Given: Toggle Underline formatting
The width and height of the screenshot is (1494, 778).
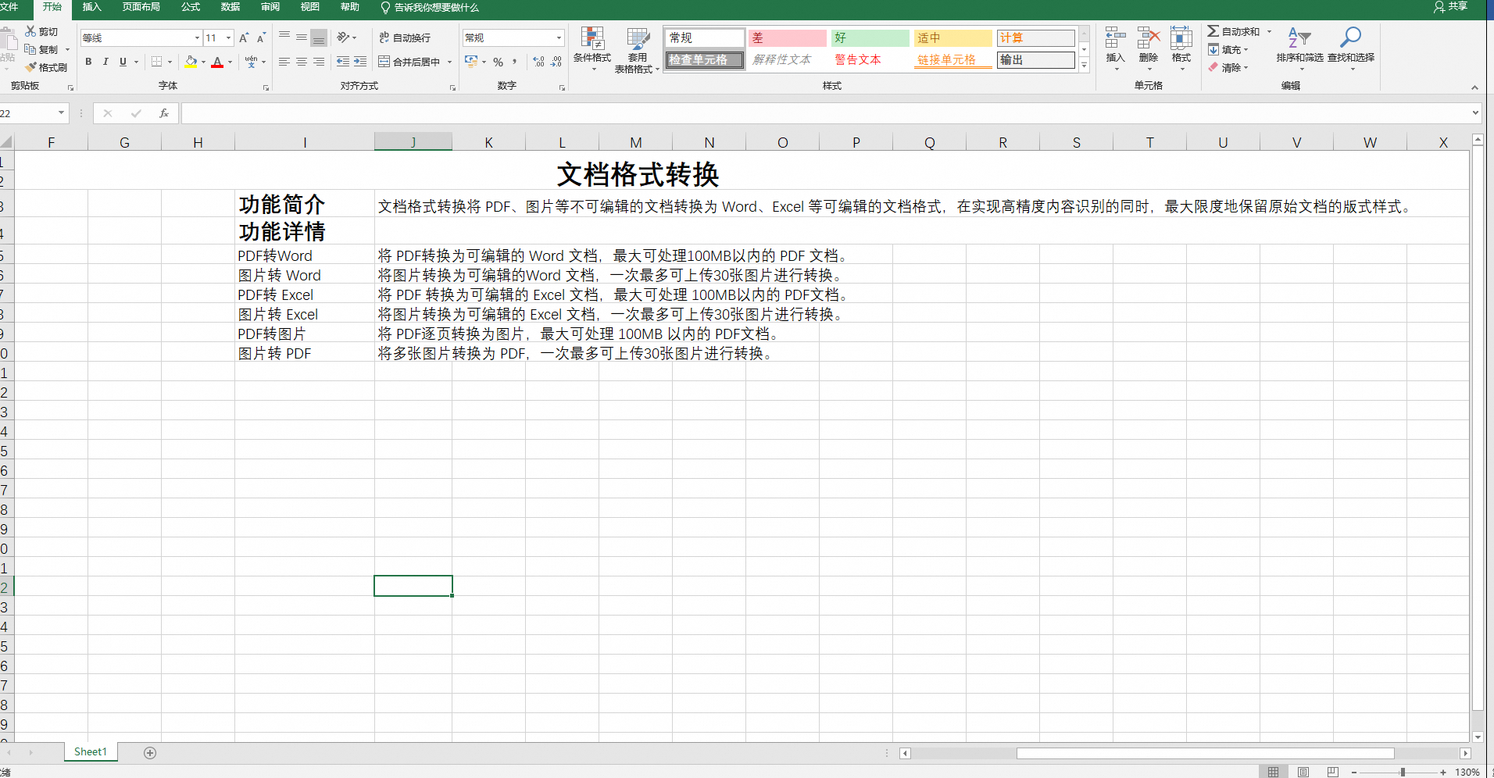Looking at the screenshot, I should click(123, 62).
